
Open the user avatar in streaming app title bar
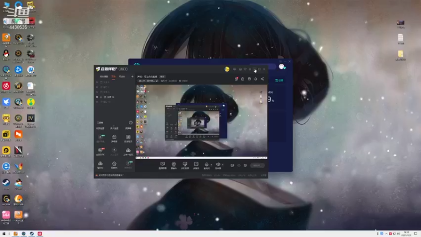click(227, 69)
